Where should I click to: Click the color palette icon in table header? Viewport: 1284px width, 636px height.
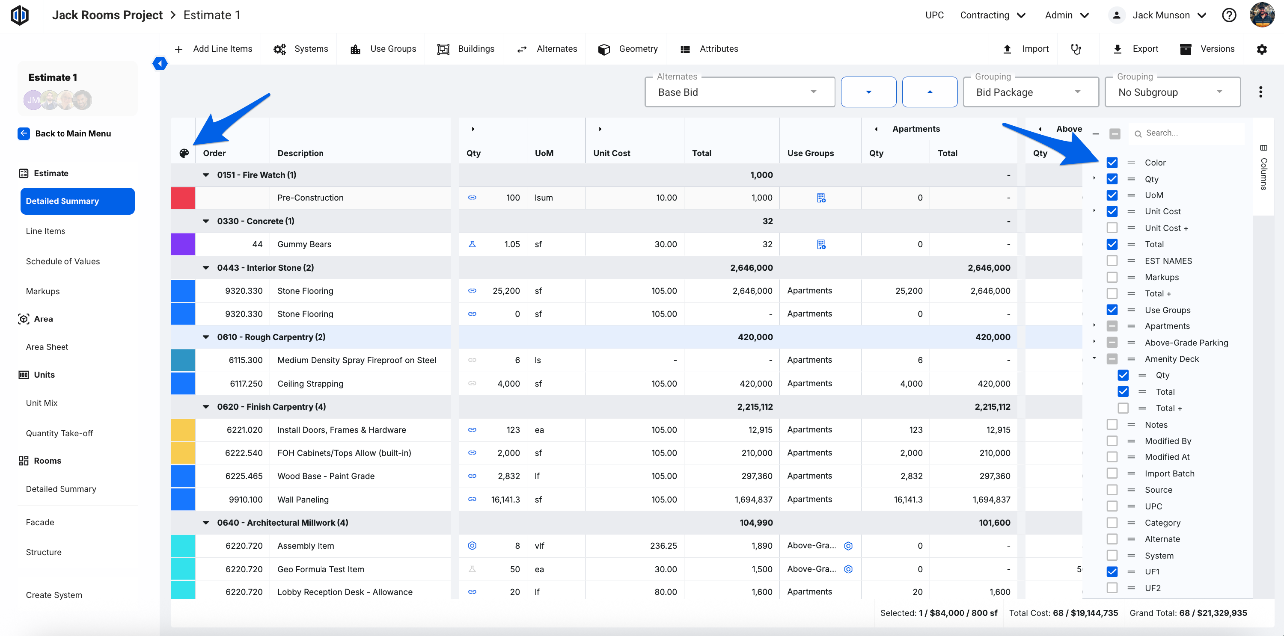coord(184,154)
